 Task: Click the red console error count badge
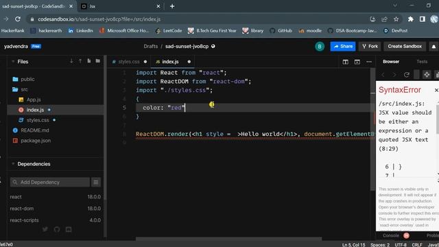pyautogui.click(x=407, y=235)
